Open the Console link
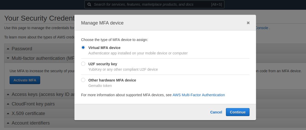Image resolution: width=306 pixels, height=130 pixels. pos(262,28)
